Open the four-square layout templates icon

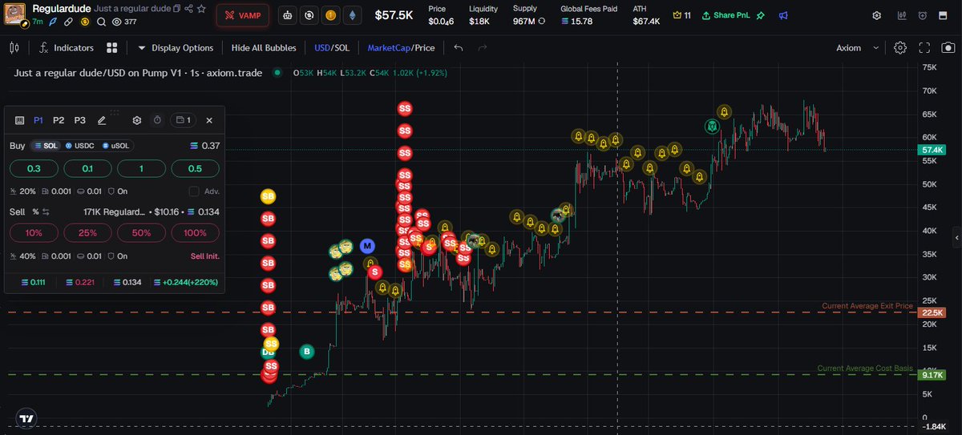pyautogui.click(x=113, y=48)
